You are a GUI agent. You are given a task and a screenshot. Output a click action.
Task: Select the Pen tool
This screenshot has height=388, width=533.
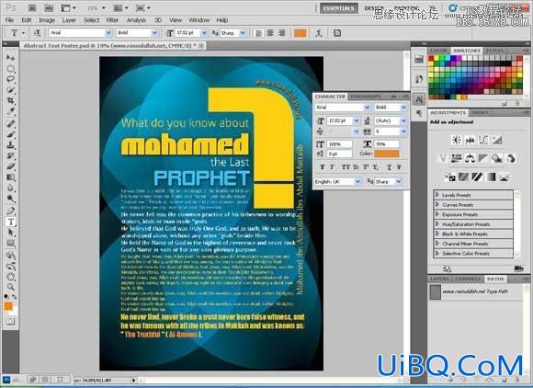click(10, 211)
